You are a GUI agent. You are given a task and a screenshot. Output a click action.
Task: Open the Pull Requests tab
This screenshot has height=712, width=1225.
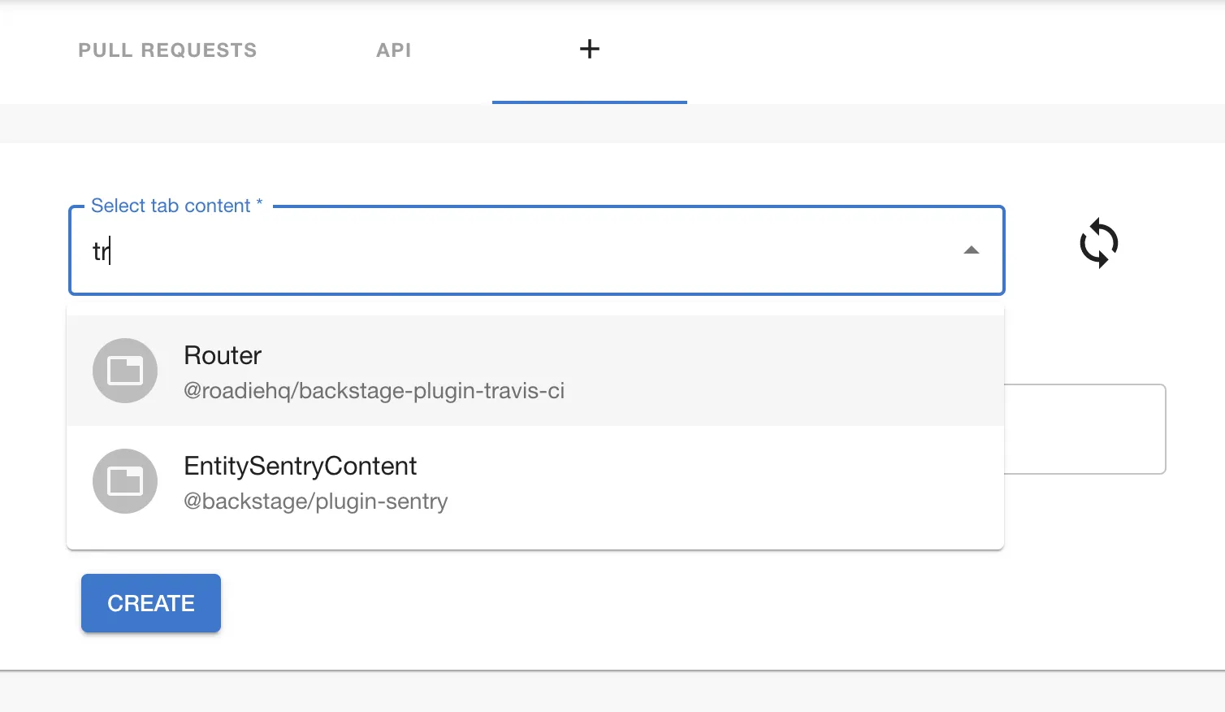(167, 50)
